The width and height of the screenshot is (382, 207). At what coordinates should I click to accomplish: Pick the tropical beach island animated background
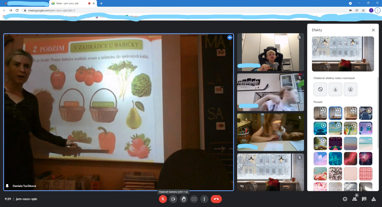click(x=335, y=128)
